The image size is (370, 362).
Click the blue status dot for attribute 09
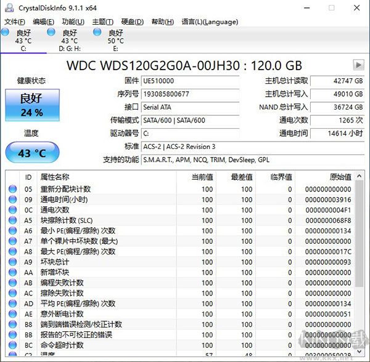(x=12, y=199)
